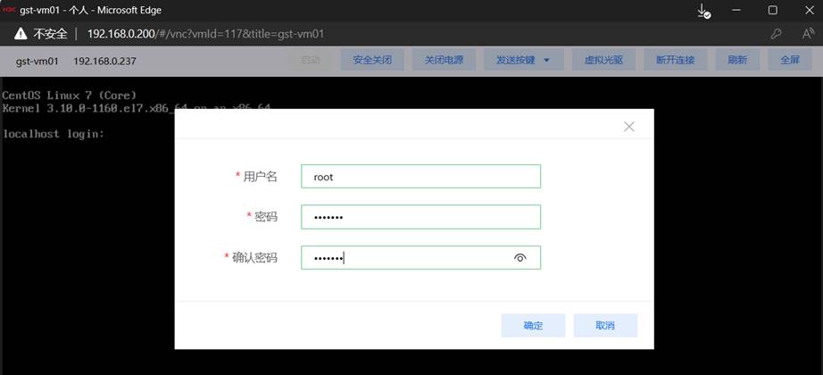Click the 不安全 warning triangle icon
This screenshot has height=375, width=823.
point(20,34)
